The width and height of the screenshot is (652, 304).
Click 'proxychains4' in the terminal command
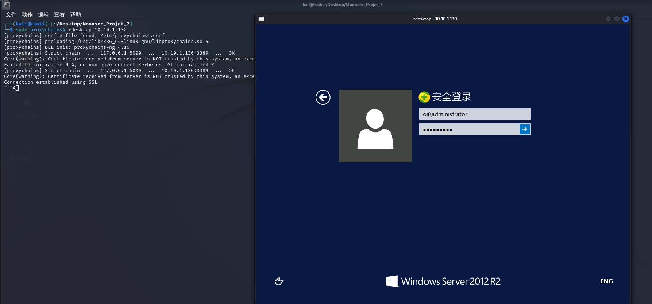(x=48, y=30)
